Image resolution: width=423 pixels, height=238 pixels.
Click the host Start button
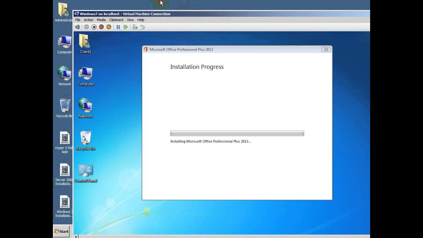point(62,231)
